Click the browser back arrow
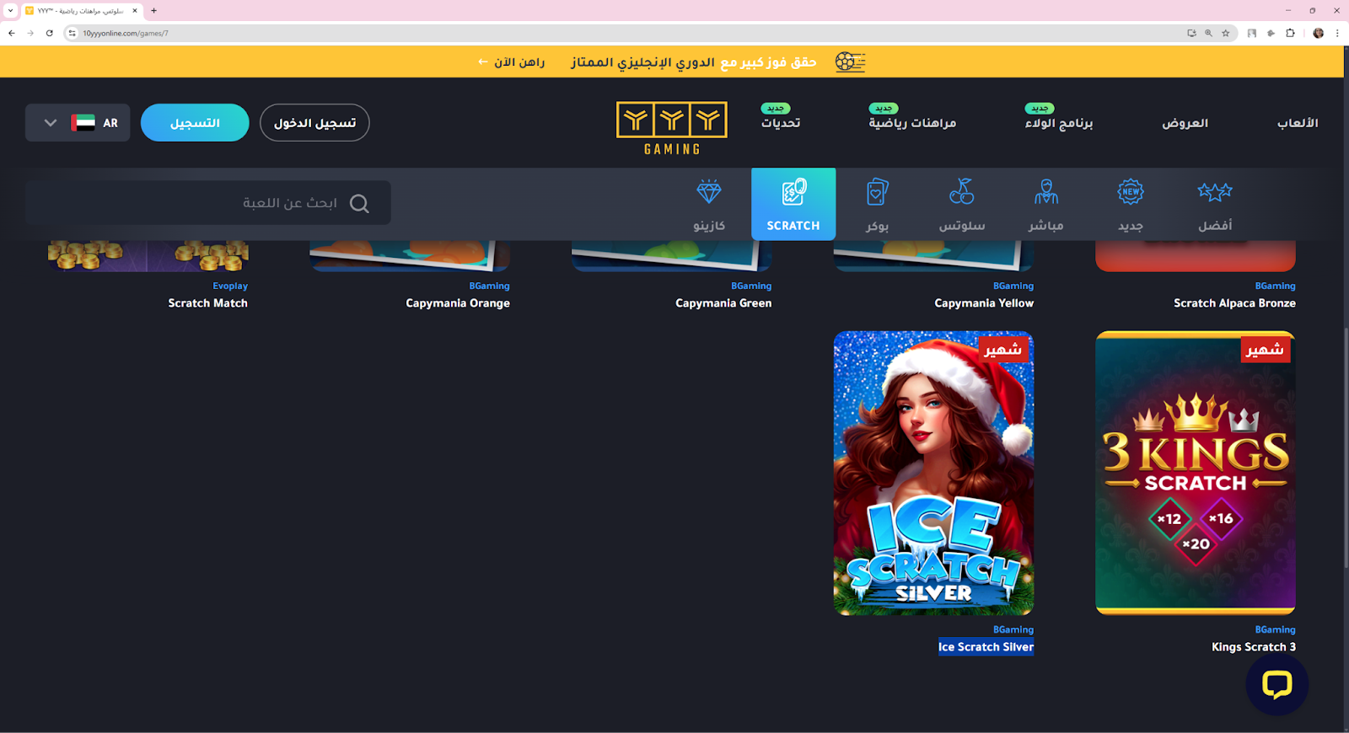 [12, 33]
